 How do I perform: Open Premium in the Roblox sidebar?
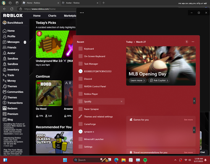10,114
